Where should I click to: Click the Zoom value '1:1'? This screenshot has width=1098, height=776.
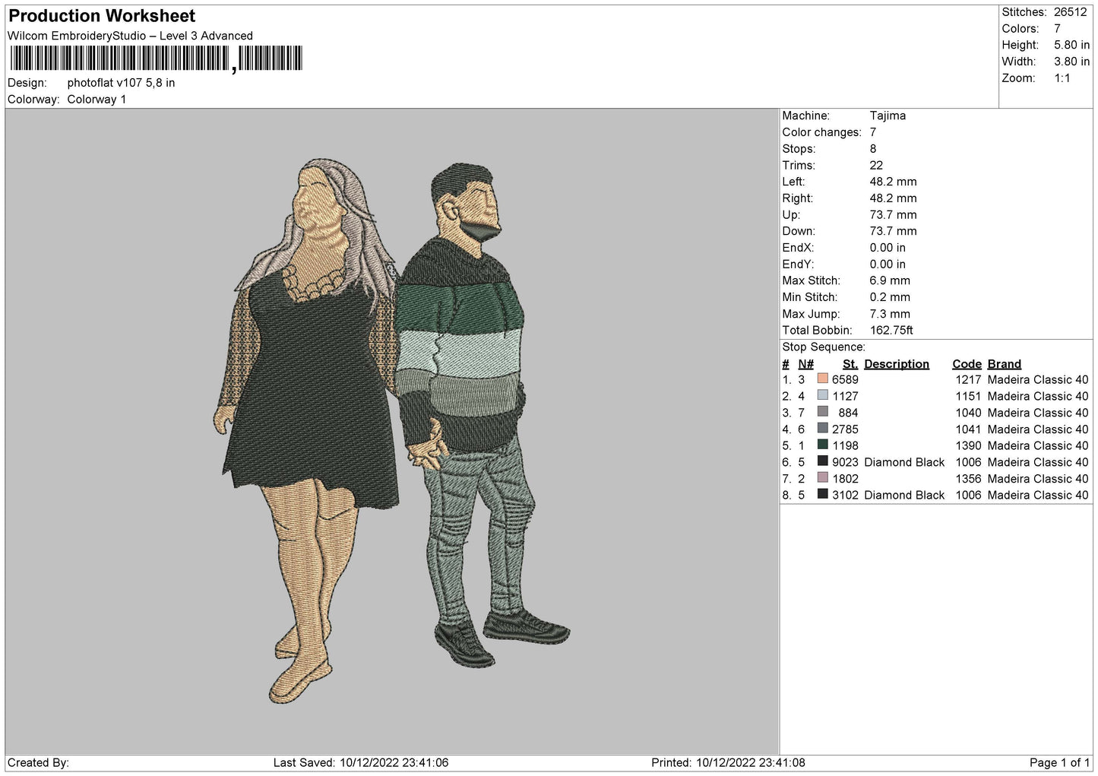coord(1062,78)
